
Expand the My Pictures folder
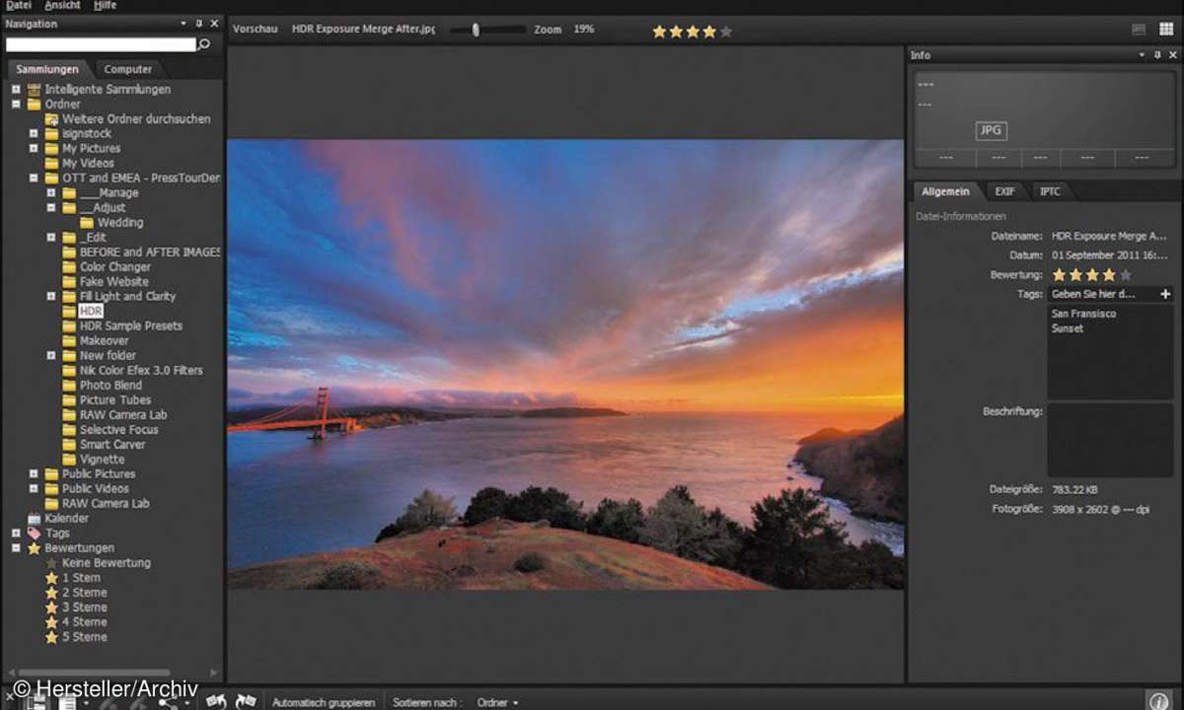pyautogui.click(x=34, y=149)
